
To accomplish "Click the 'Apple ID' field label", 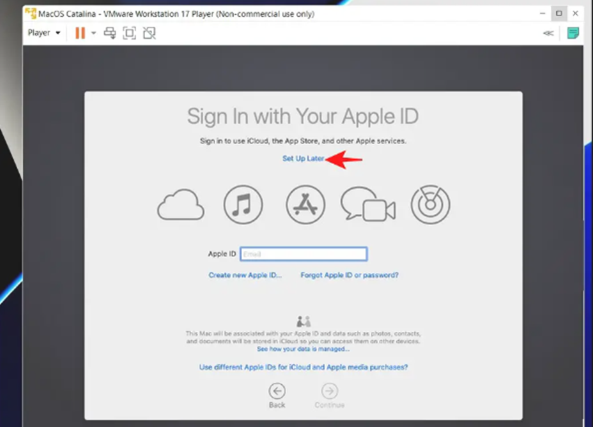I will tap(222, 254).
